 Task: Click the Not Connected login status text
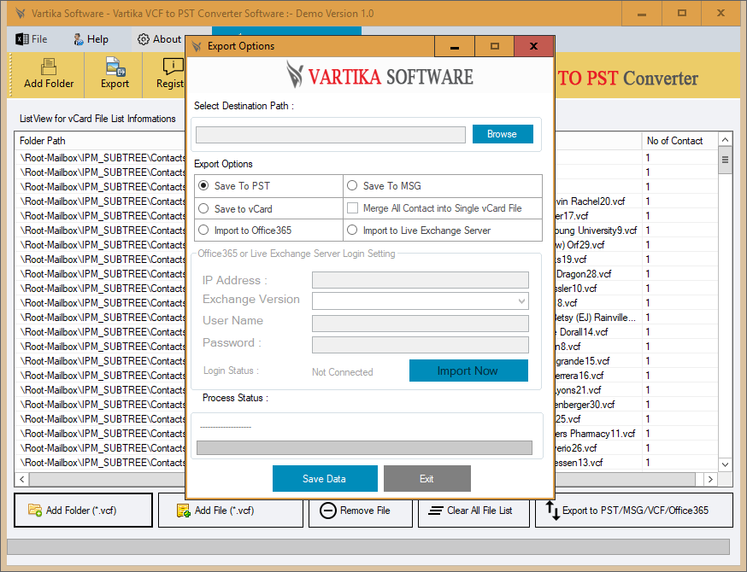pos(343,372)
